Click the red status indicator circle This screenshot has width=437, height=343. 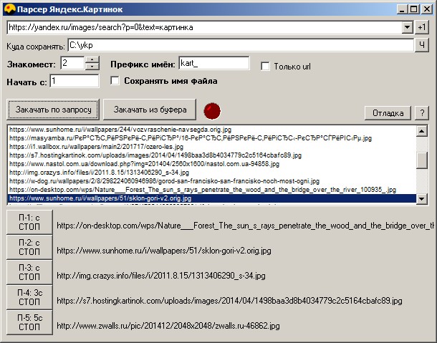213,111
